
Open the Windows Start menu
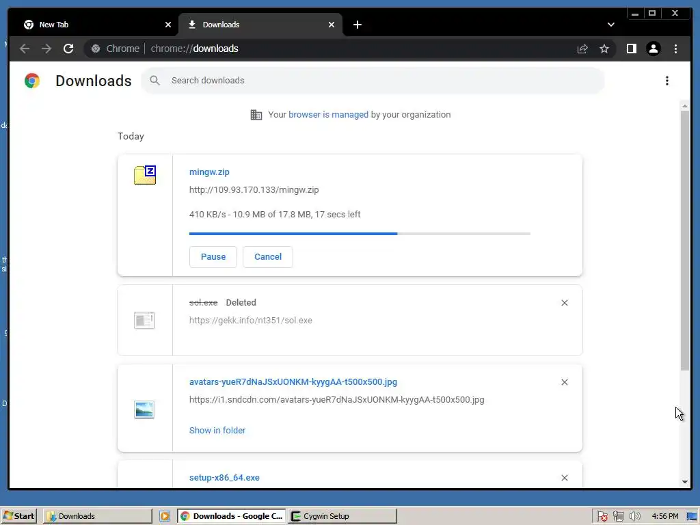pyautogui.click(x=18, y=516)
